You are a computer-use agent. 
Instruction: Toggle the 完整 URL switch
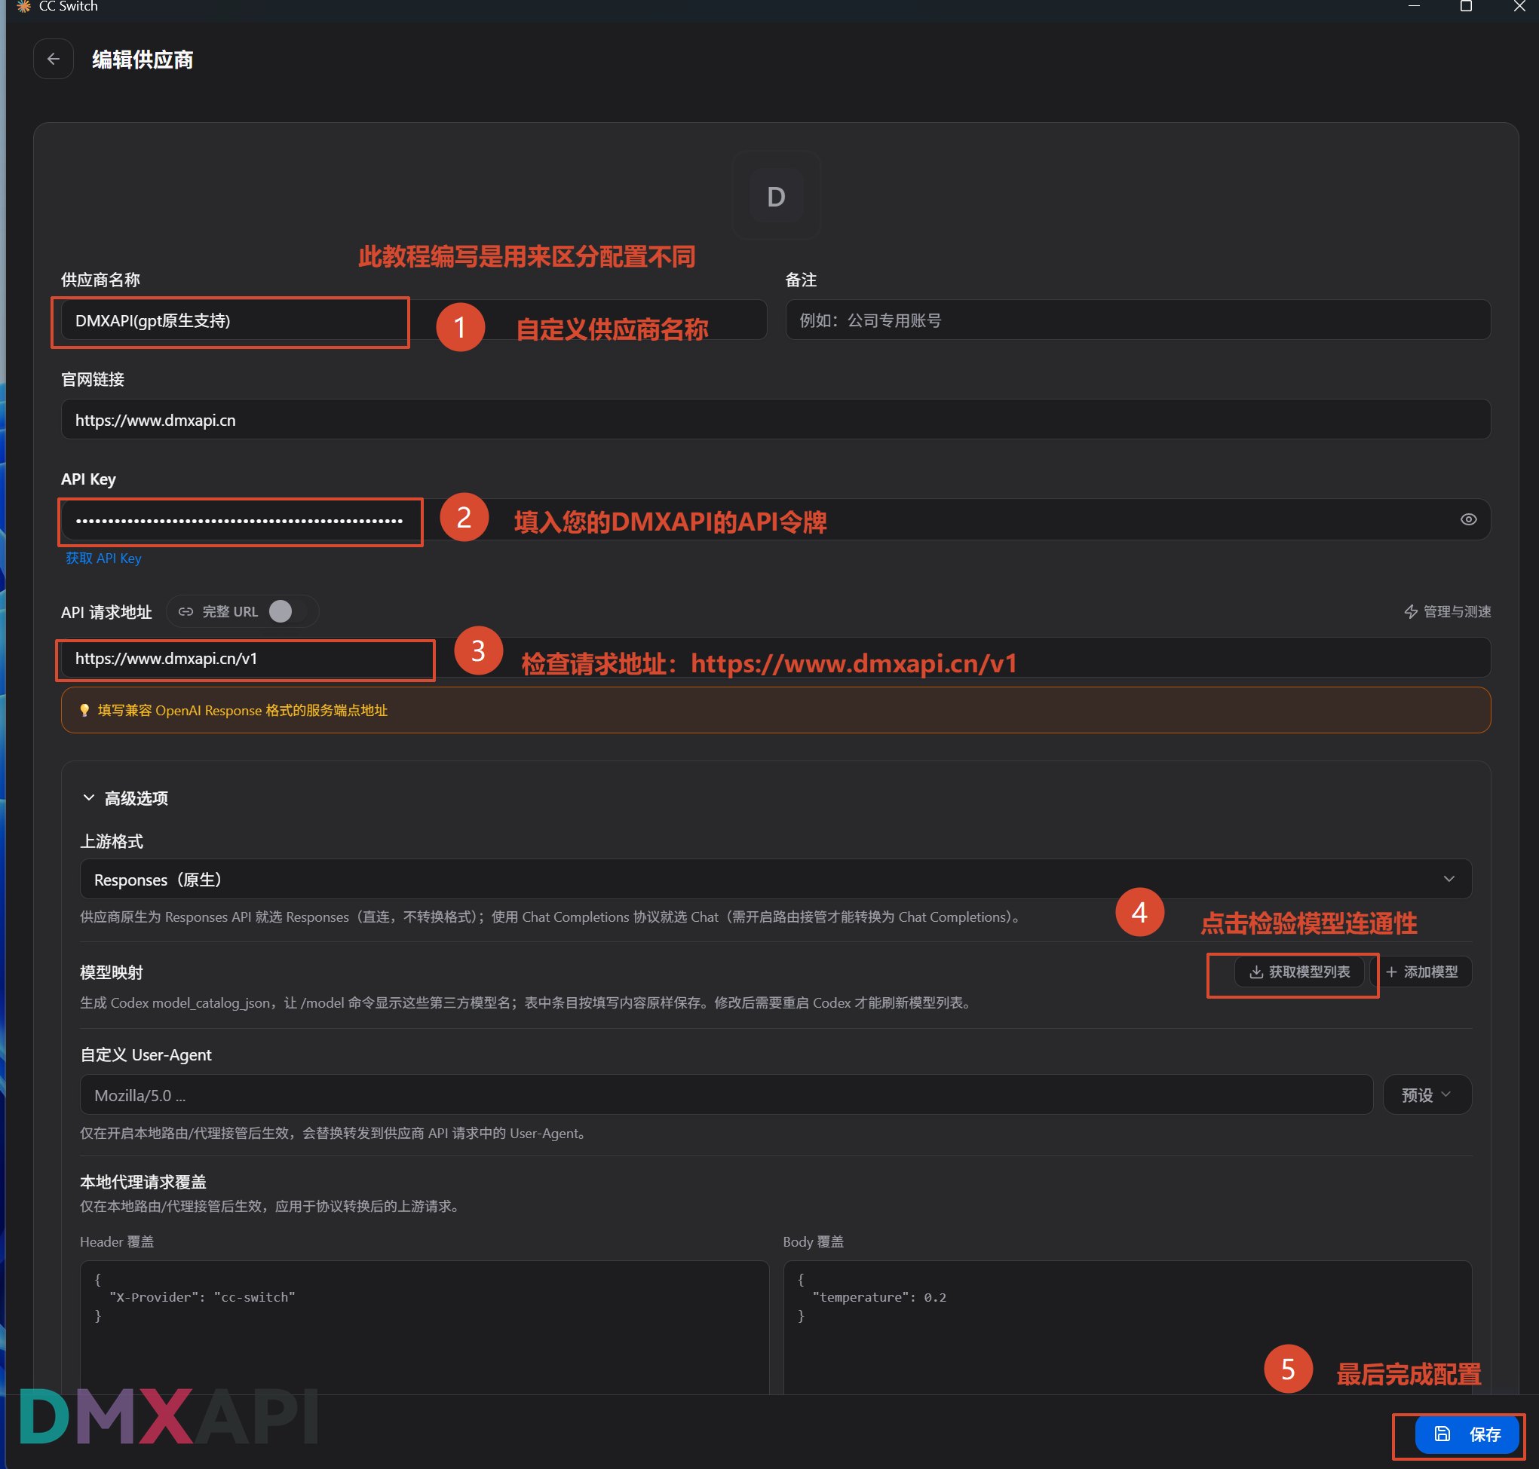(x=287, y=611)
